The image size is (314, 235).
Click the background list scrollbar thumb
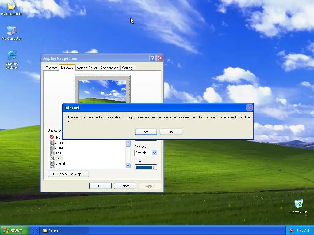pyautogui.click(x=128, y=143)
